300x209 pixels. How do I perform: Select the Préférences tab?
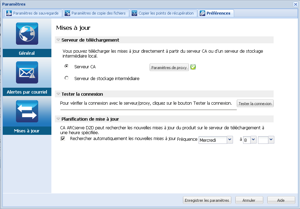click(x=216, y=13)
